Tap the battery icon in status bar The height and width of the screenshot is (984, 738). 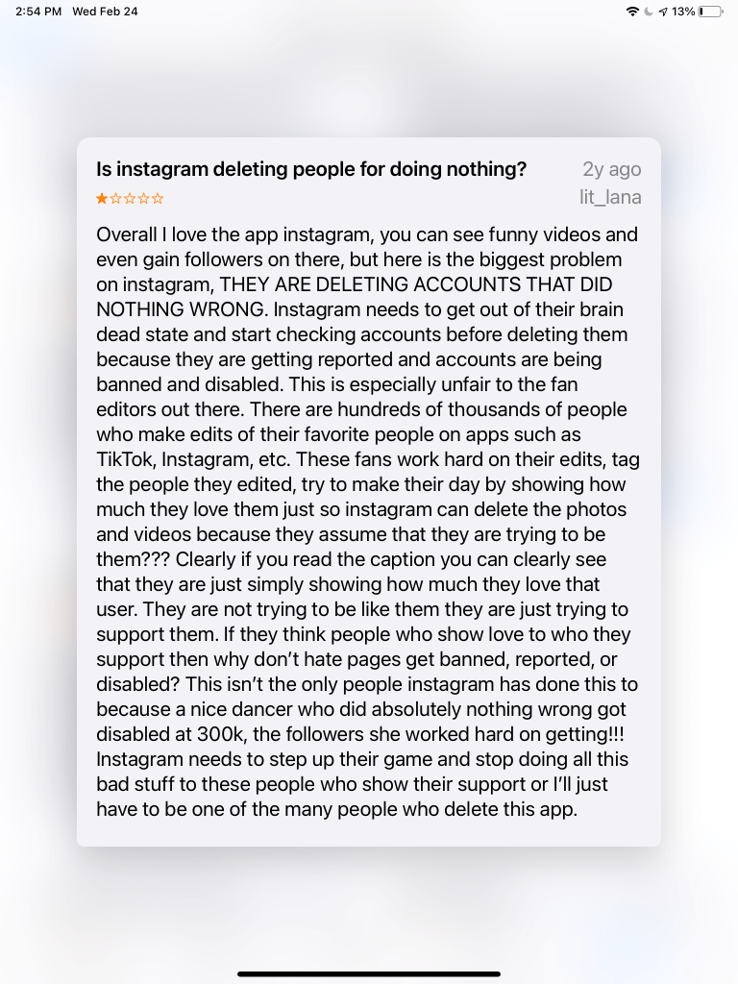pyautogui.click(x=712, y=12)
